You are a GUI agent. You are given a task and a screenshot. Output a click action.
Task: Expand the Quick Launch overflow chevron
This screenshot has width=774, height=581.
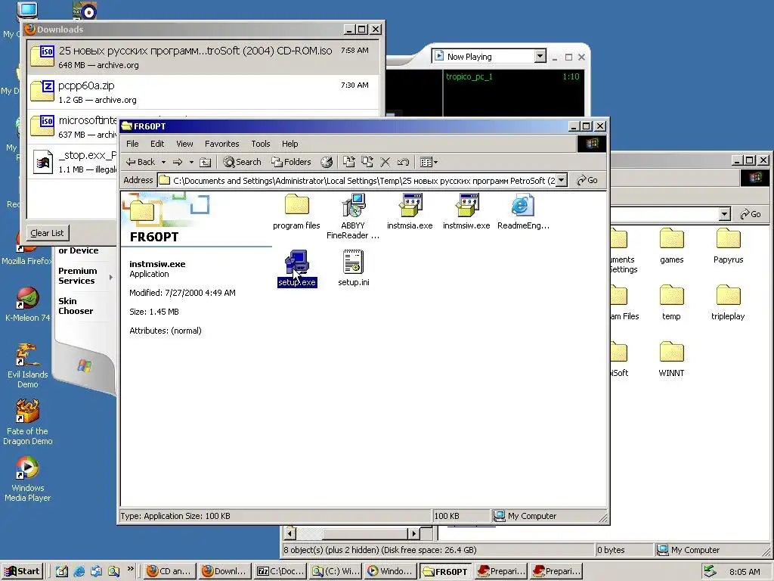click(x=131, y=569)
